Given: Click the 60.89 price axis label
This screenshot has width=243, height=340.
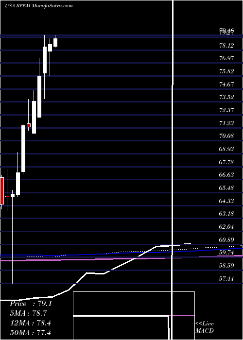Looking at the screenshot, I should tap(226, 239).
